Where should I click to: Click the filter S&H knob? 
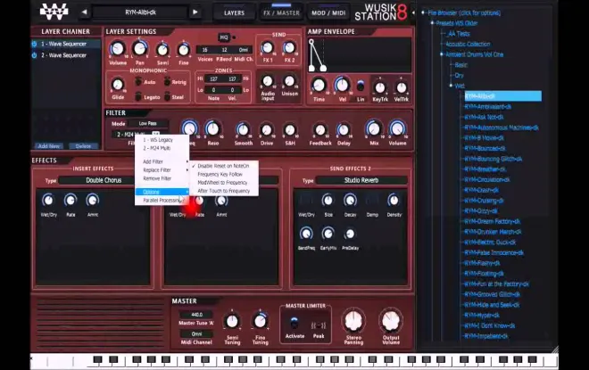290,130
